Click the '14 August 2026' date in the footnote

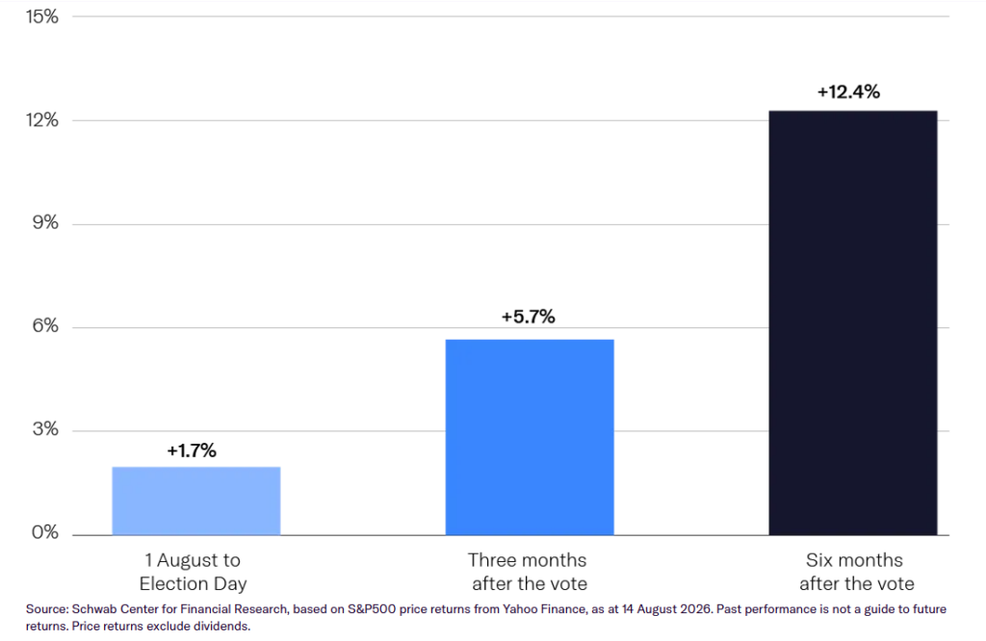pyautogui.click(x=666, y=609)
